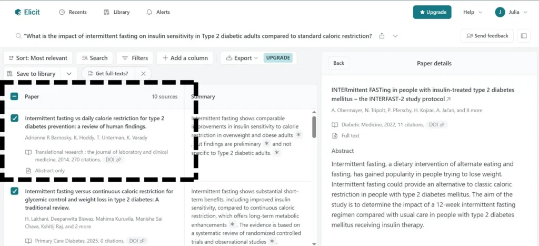The image size is (539, 246).
Task: Expand the query chevron dropdown
Action: point(395,36)
